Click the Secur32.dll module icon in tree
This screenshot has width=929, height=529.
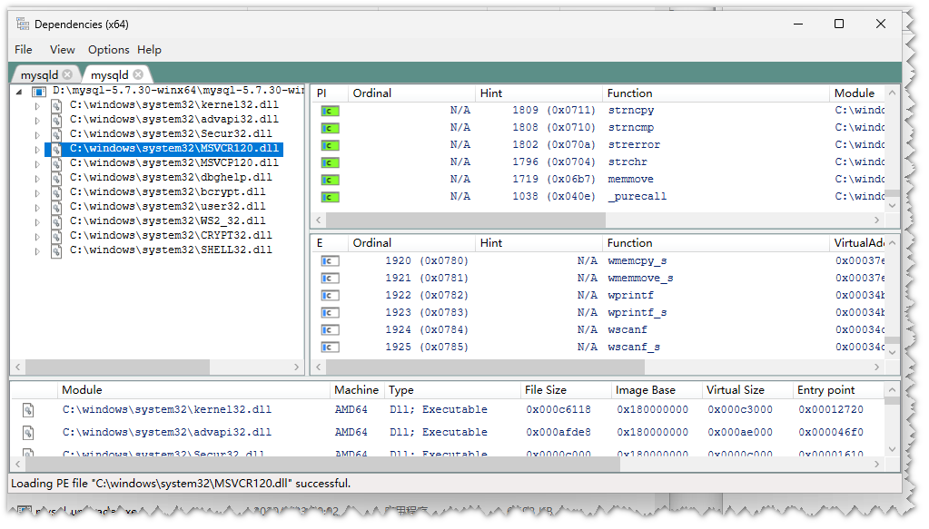[x=56, y=134]
